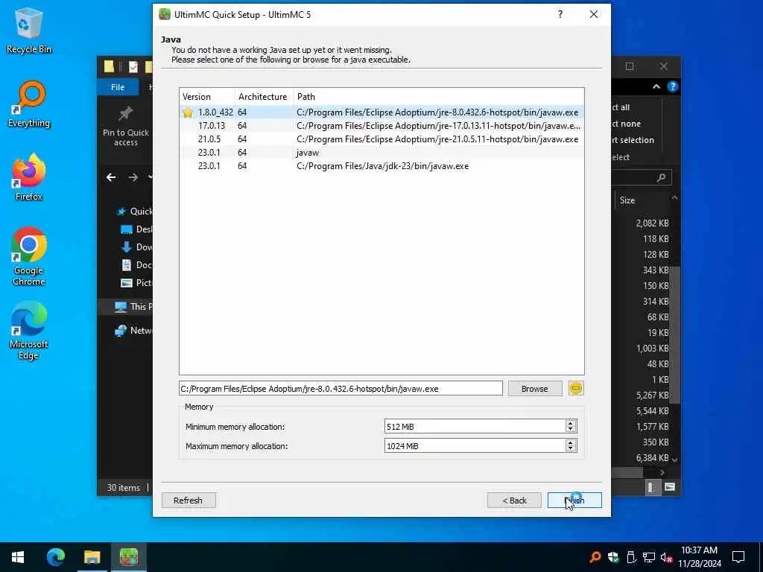The height and width of the screenshot is (572, 763).
Task: Click the Minimum memory allocation field
Action: point(475,427)
